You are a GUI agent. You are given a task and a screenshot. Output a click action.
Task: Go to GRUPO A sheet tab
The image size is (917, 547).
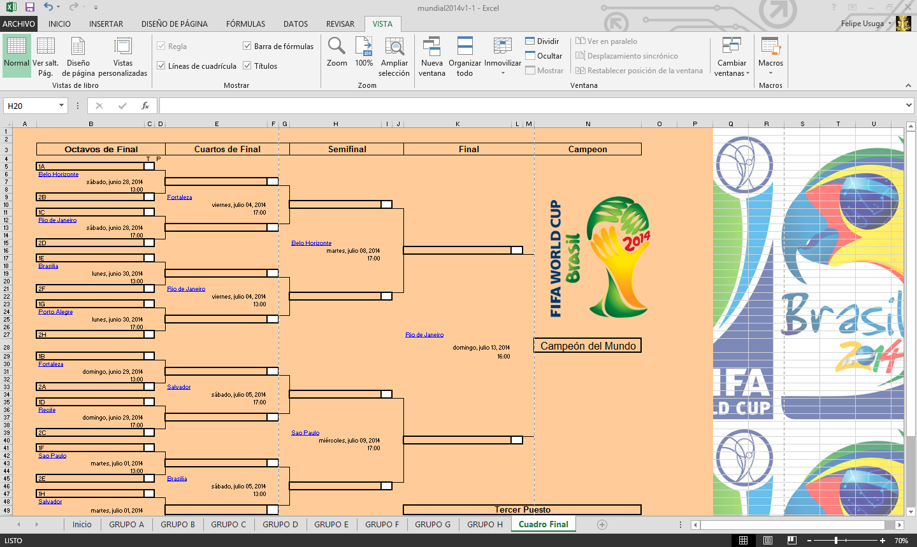click(126, 524)
